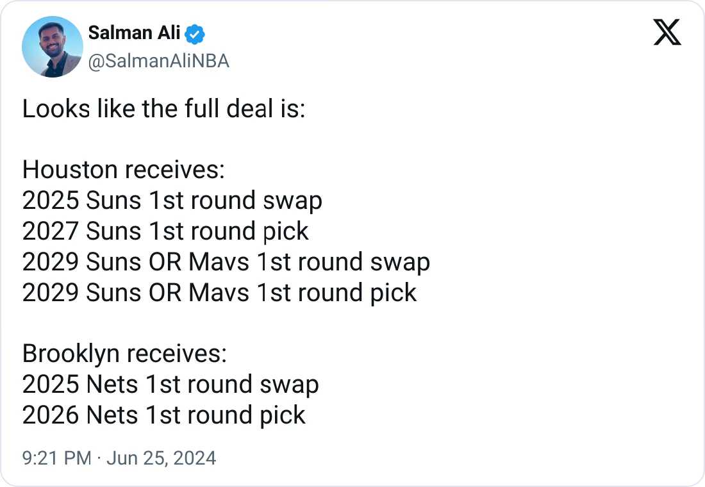Click the 'Houston receives:' heading text
This screenshot has width=705, height=487.
(123, 170)
